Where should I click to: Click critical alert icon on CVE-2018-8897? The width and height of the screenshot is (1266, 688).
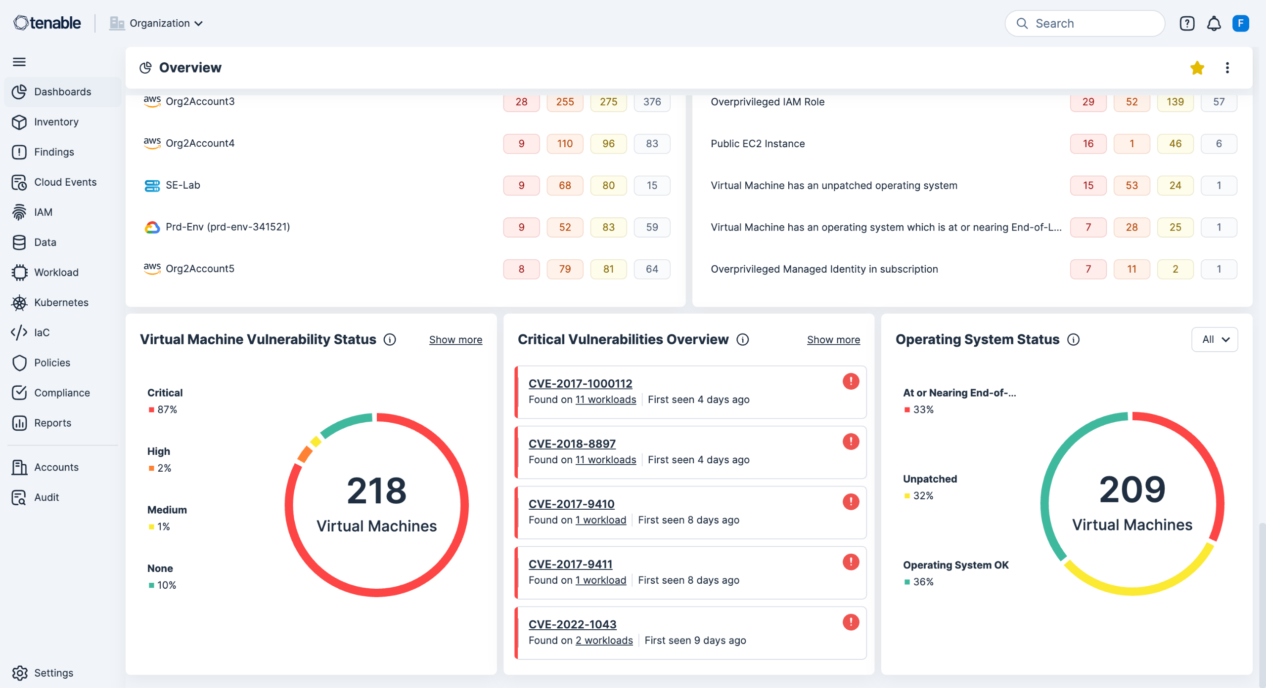[x=851, y=442]
